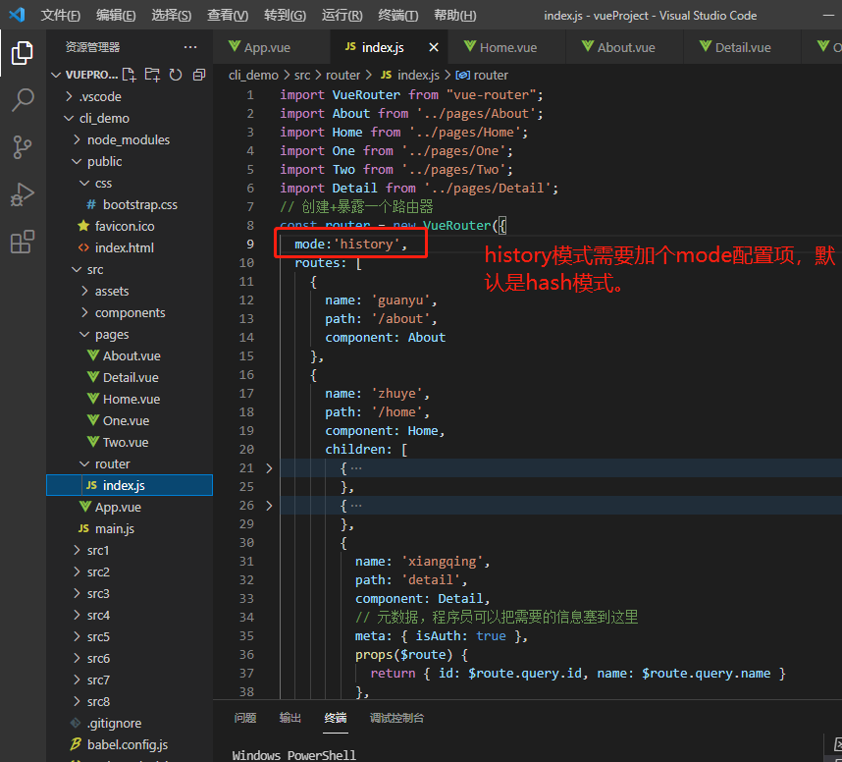This screenshot has width=842, height=762.
Task: Open the 终端(T) menu
Action: pyautogui.click(x=397, y=15)
